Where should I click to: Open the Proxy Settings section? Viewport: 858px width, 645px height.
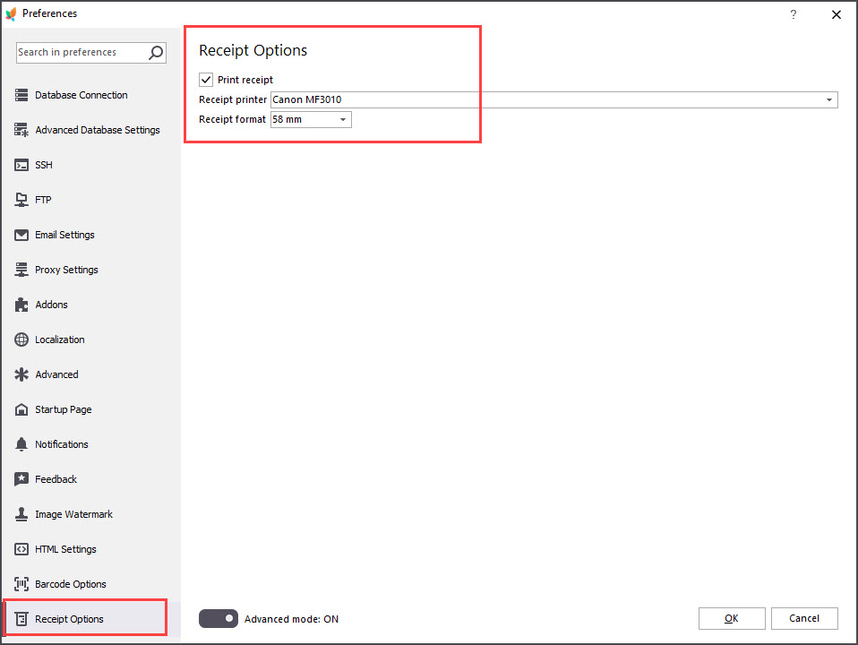tap(66, 270)
